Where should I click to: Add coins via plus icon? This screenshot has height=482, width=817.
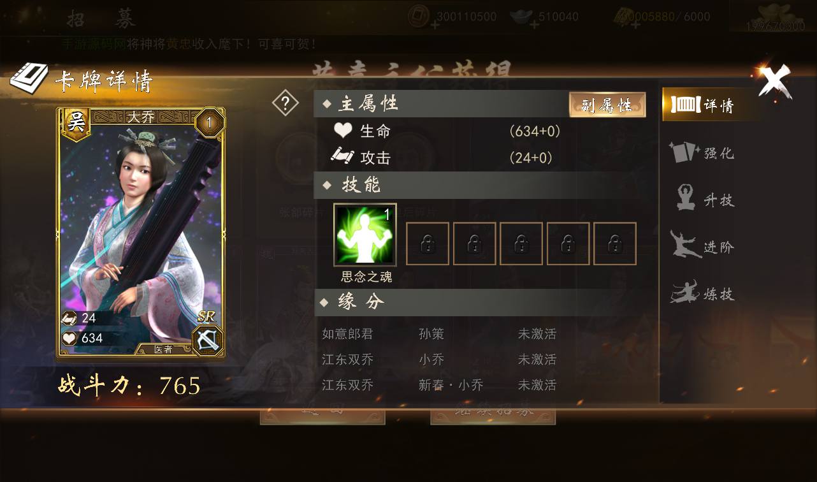coord(435,25)
